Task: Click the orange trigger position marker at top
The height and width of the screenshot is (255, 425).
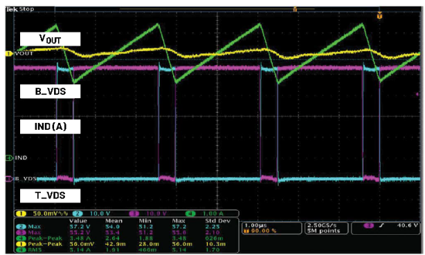Action: [380, 16]
